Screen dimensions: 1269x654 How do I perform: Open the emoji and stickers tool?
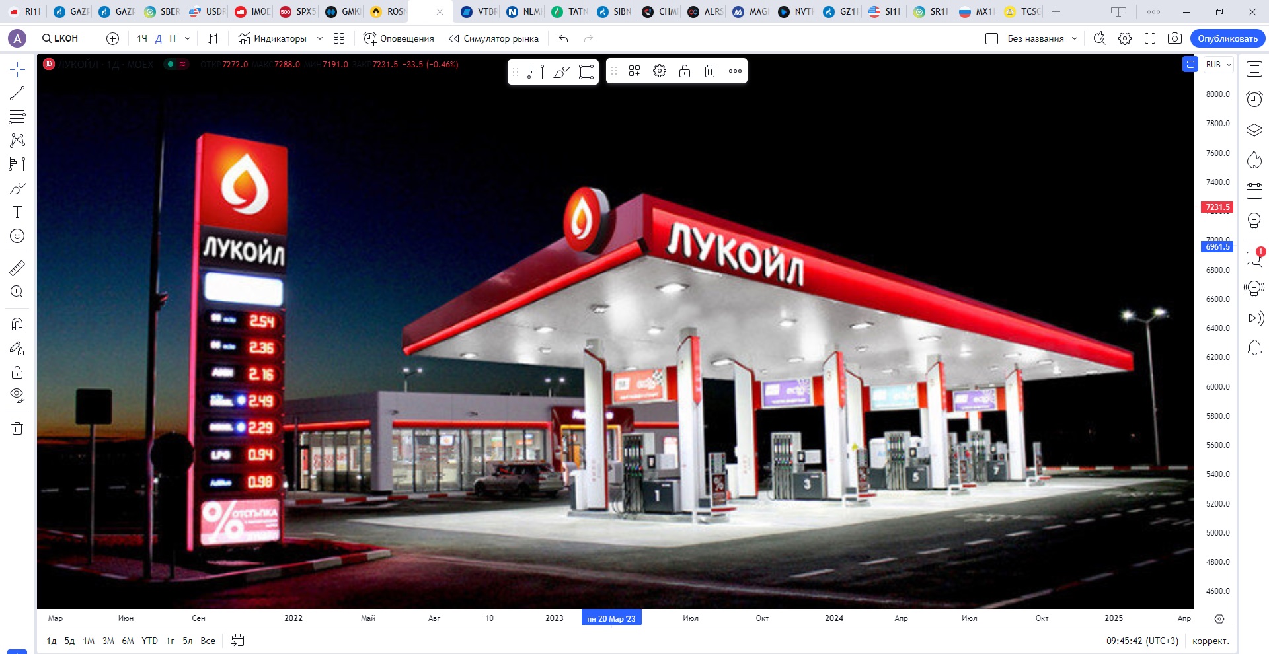coord(17,236)
